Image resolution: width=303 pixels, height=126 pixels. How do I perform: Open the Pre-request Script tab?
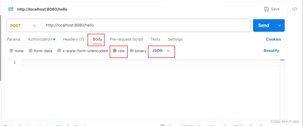coord(126,39)
